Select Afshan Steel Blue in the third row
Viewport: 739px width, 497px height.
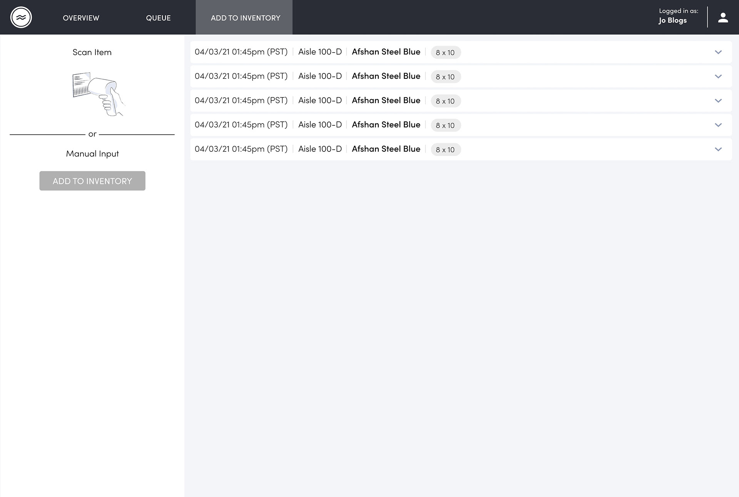tap(386, 100)
